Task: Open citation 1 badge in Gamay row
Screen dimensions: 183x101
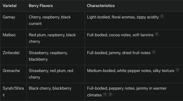Action: tap(162, 16)
